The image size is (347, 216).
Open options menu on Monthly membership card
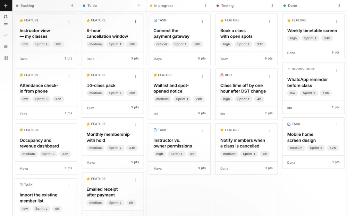(x=136, y=125)
